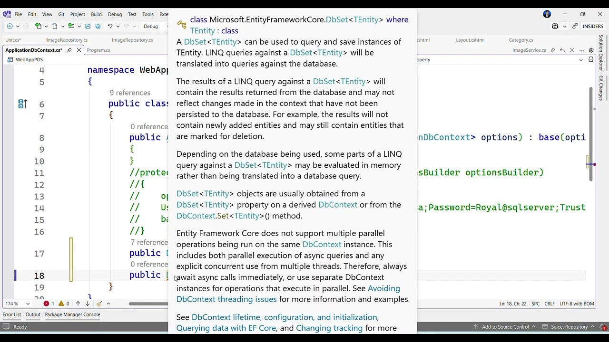Screen dimensions: 609x342
Task: Click the inheritance margin icon on line 6
Action: click(22, 104)
